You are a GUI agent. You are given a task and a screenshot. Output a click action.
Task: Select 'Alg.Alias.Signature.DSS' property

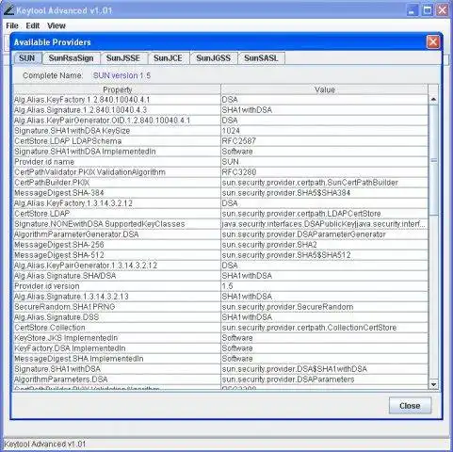(x=117, y=317)
